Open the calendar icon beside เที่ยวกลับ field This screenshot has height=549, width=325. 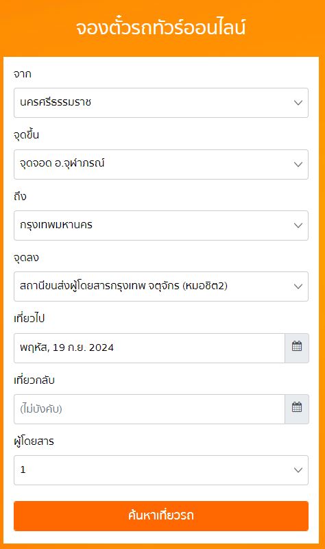tap(297, 409)
